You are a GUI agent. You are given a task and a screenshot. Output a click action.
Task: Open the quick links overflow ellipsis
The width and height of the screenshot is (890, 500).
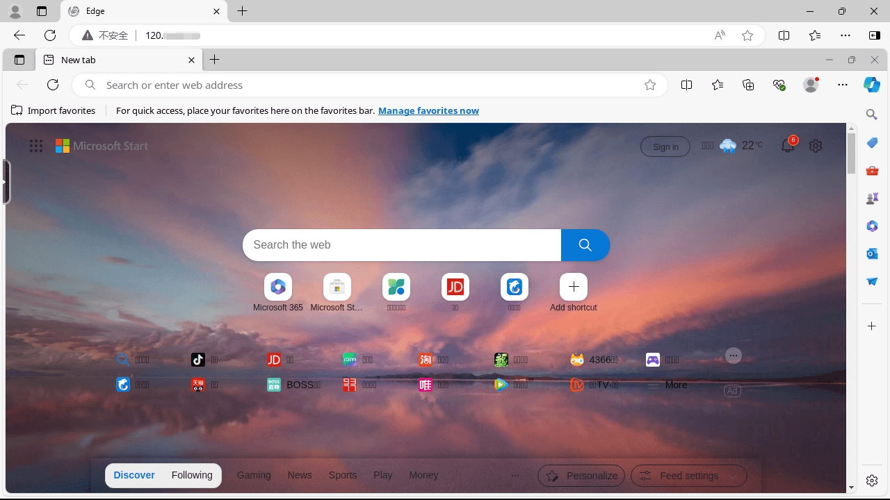click(x=734, y=356)
